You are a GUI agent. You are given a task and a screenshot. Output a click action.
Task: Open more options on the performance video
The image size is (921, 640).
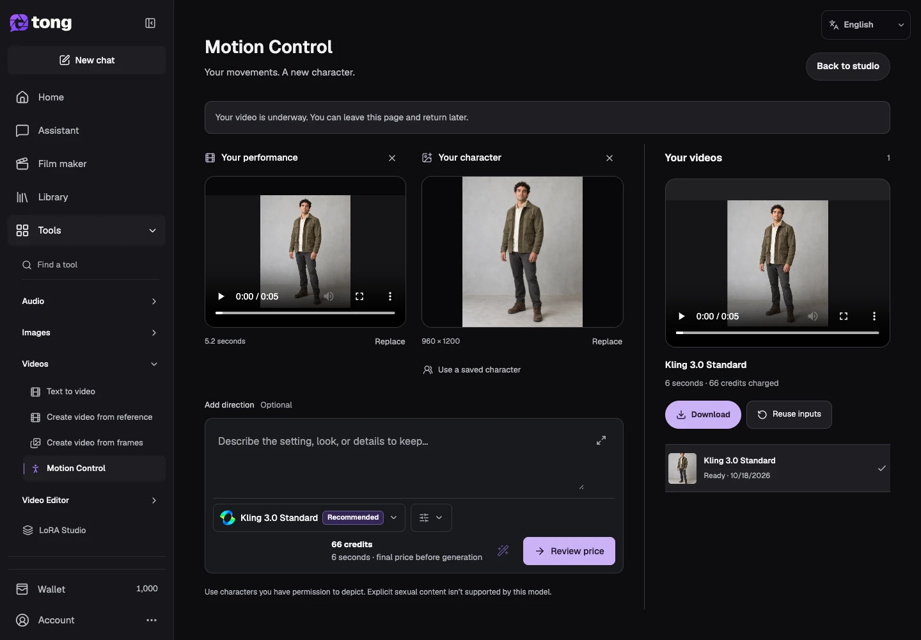pyautogui.click(x=390, y=296)
